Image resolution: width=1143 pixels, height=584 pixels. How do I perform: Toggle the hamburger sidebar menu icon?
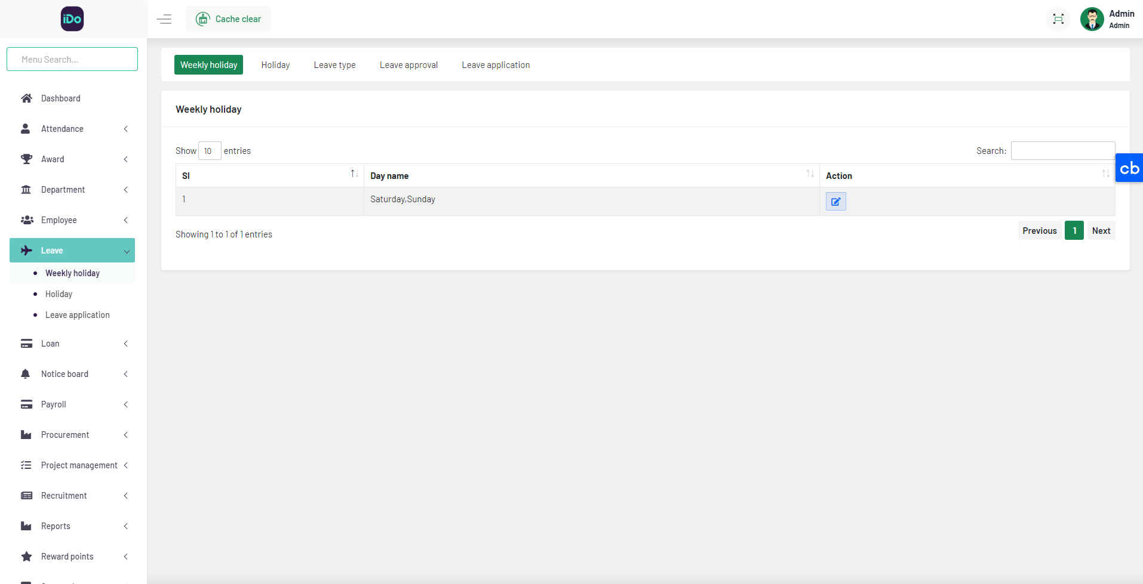(x=164, y=19)
